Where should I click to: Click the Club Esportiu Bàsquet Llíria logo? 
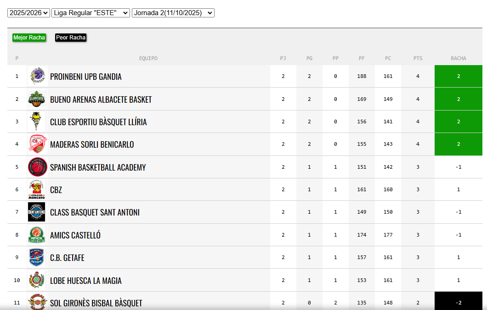[37, 122]
